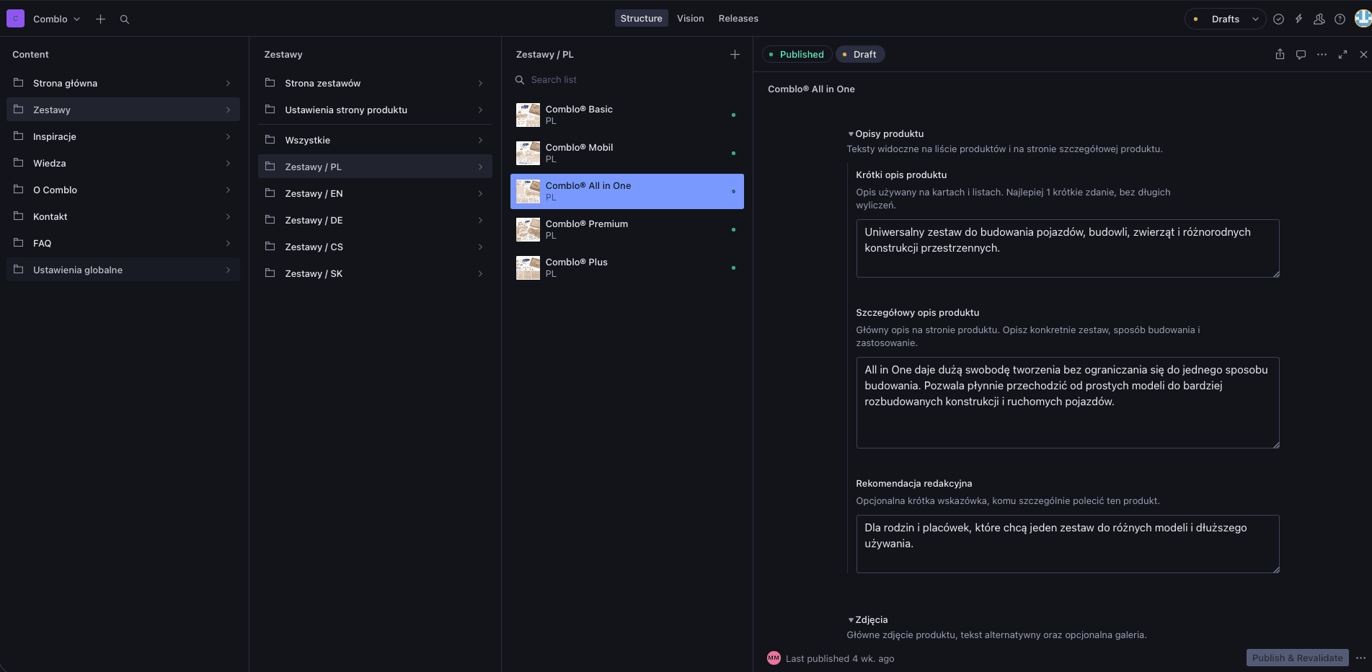Click into Szczegółowy opis produktu text area
1372x672 pixels.
point(1068,402)
